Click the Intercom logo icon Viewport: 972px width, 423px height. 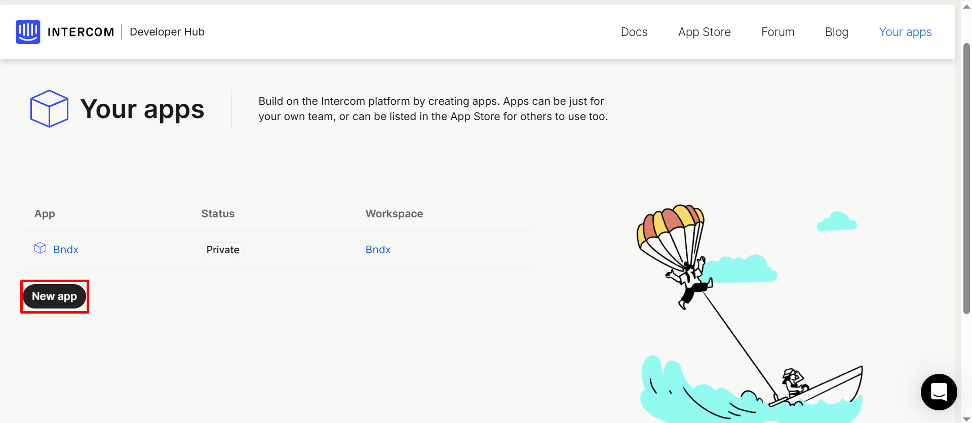[28, 32]
